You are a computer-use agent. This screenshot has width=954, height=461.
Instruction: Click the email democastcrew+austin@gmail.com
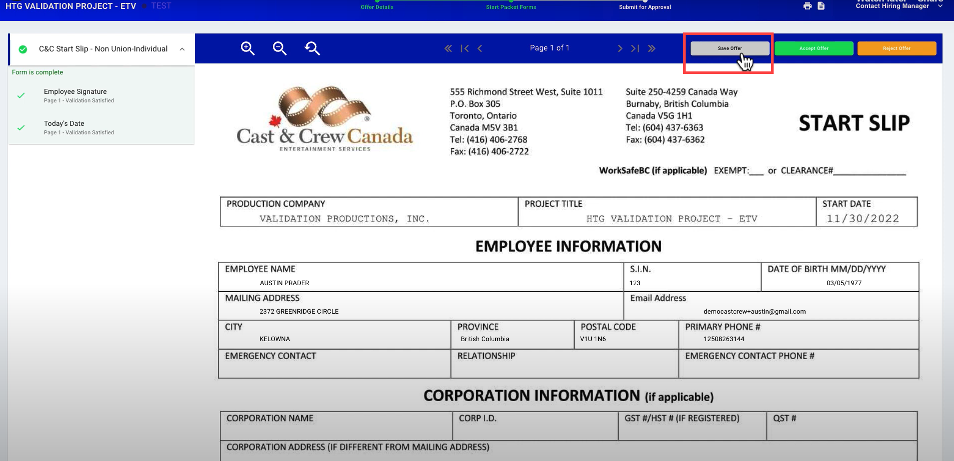[x=755, y=312]
